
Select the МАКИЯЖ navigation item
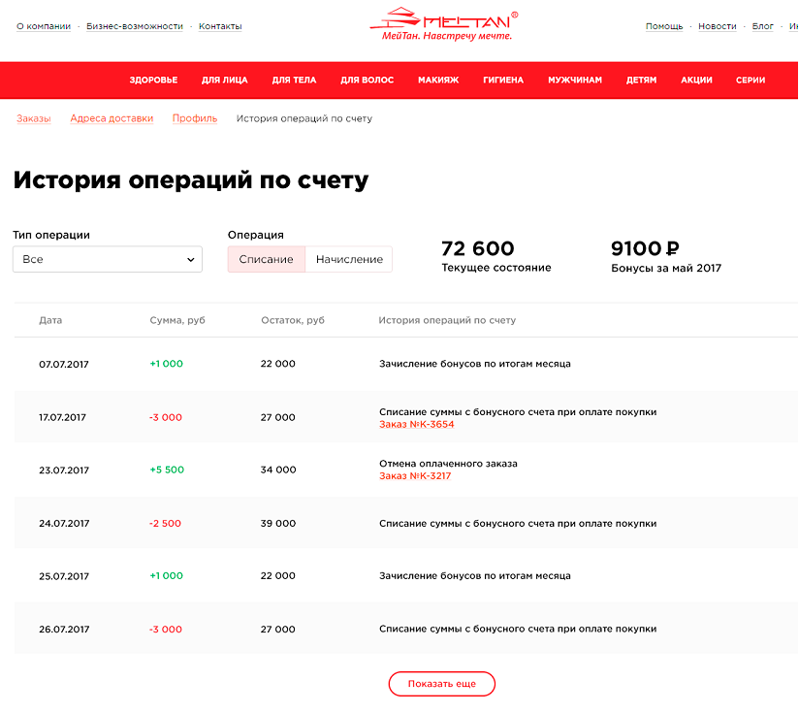coord(438,81)
